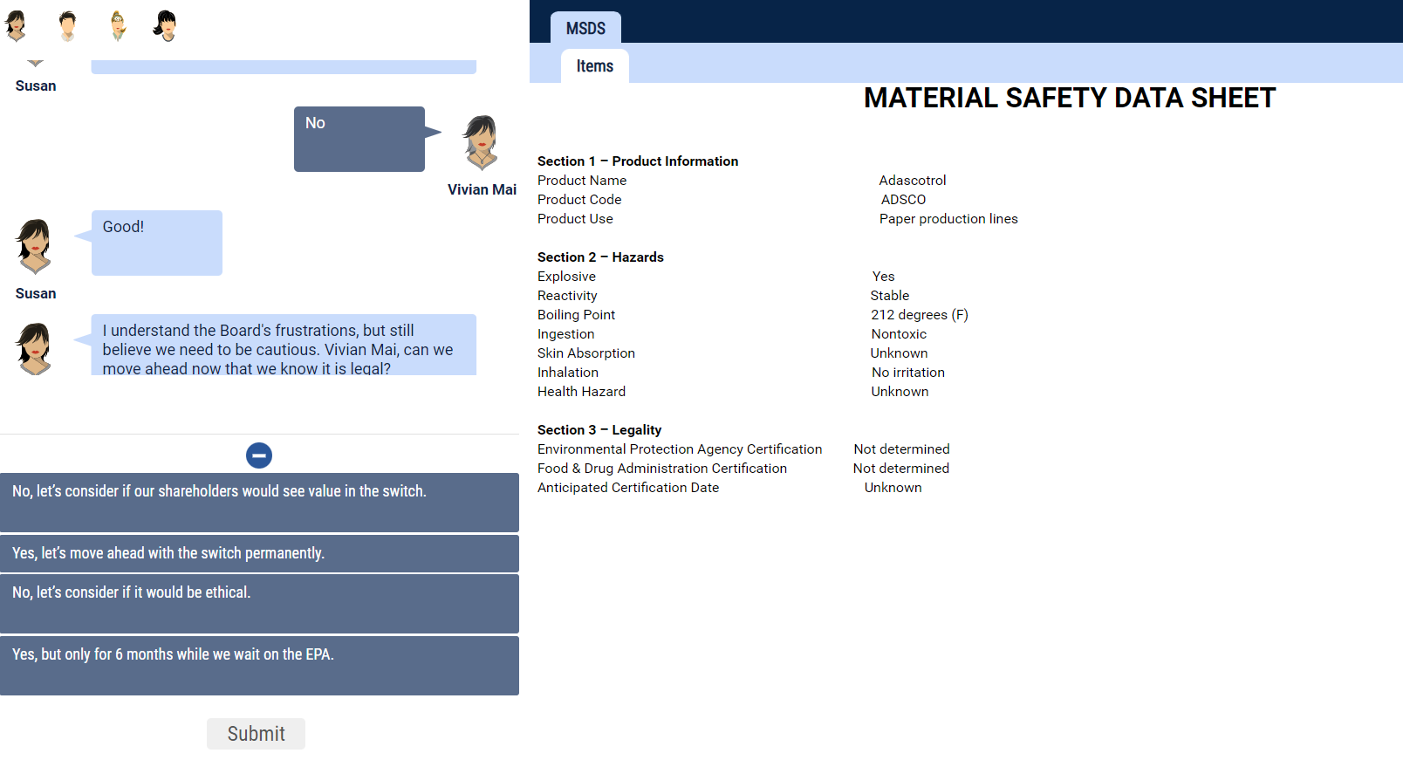Click the 'Health Hazard' label
The image size is (1403, 760).
click(581, 392)
